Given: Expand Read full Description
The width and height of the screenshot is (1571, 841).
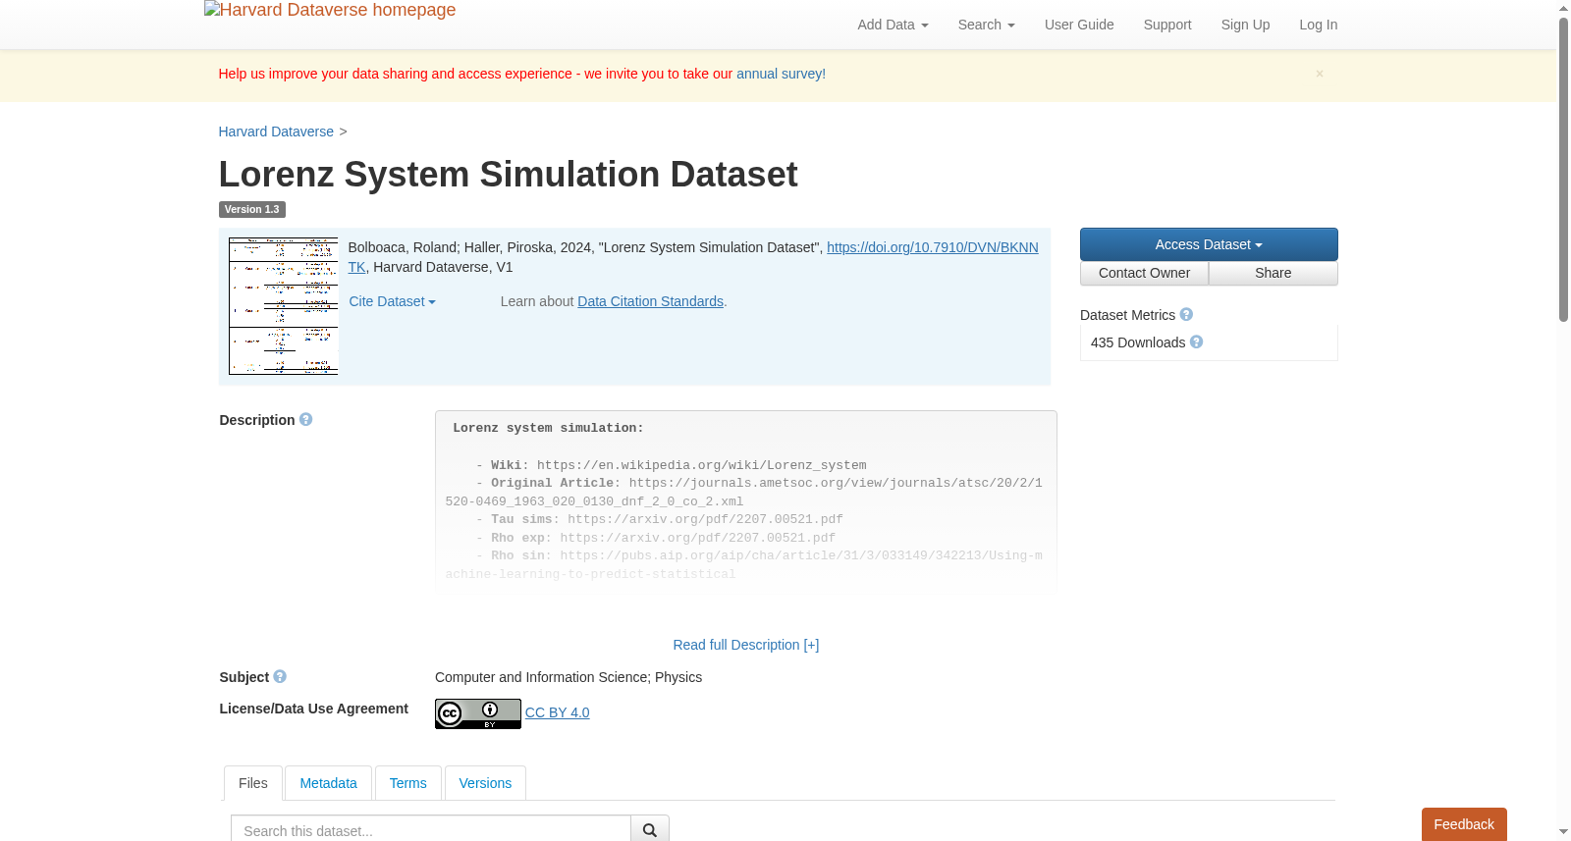Looking at the screenshot, I should pyautogui.click(x=746, y=645).
